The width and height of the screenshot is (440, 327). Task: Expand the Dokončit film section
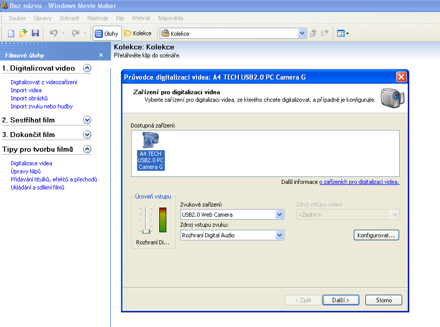(x=87, y=135)
